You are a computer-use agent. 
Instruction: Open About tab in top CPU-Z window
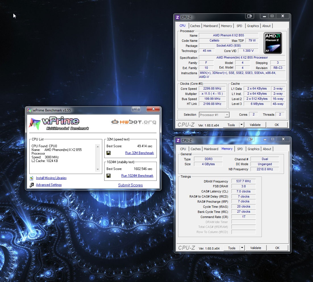click(x=266, y=26)
